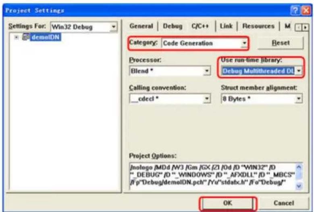Select the C/C++ tab
Viewport: 314px width, 212px height.
(x=200, y=26)
